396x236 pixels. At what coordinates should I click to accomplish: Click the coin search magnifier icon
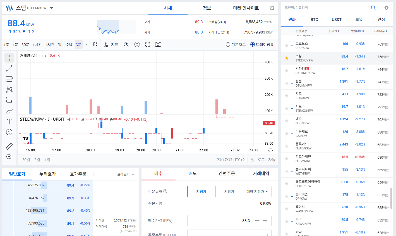tap(373, 8)
